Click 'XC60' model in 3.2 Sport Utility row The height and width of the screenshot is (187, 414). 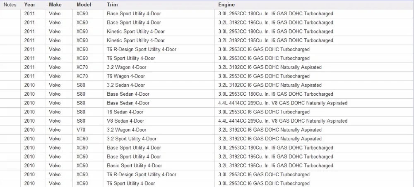(88, 139)
